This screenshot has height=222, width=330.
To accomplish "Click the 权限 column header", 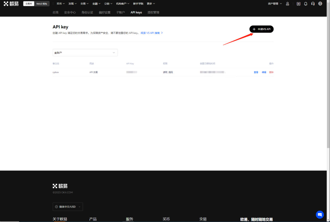I will pyautogui.click(x=165, y=64).
